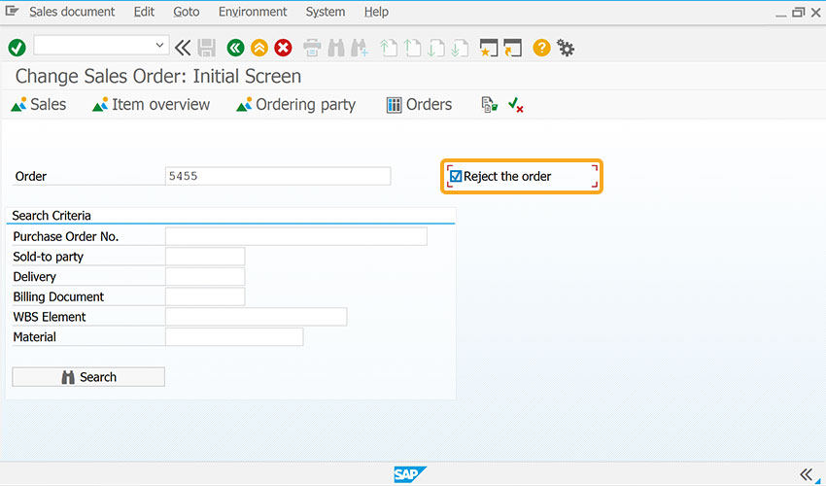This screenshot has width=826, height=486.
Task: Close the SAP window
Action: click(x=815, y=12)
